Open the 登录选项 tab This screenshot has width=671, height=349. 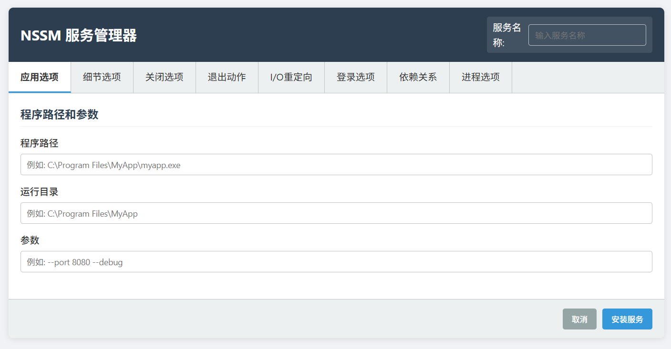tap(356, 77)
